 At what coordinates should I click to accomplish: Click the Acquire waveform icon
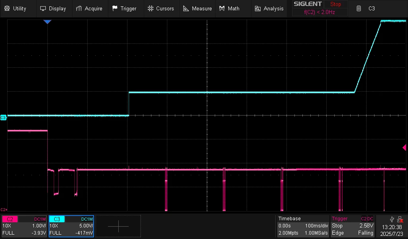point(78,9)
